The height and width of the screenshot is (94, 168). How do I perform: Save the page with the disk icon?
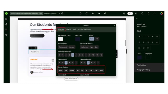[x=93, y=14]
